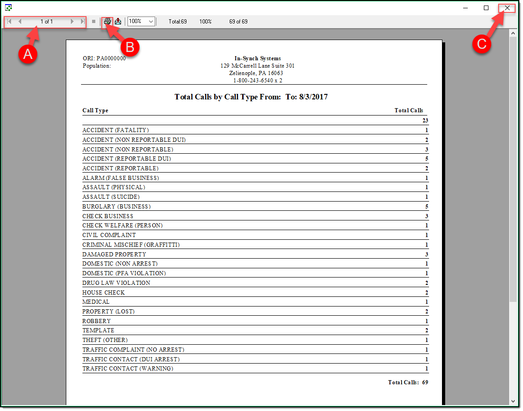The height and width of the screenshot is (411, 523).
Task: Click the 'Total:69' record count in toolbar
Action: click(177, 22)
